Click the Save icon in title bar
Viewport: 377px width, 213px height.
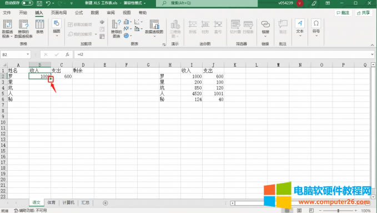[39, 3]
